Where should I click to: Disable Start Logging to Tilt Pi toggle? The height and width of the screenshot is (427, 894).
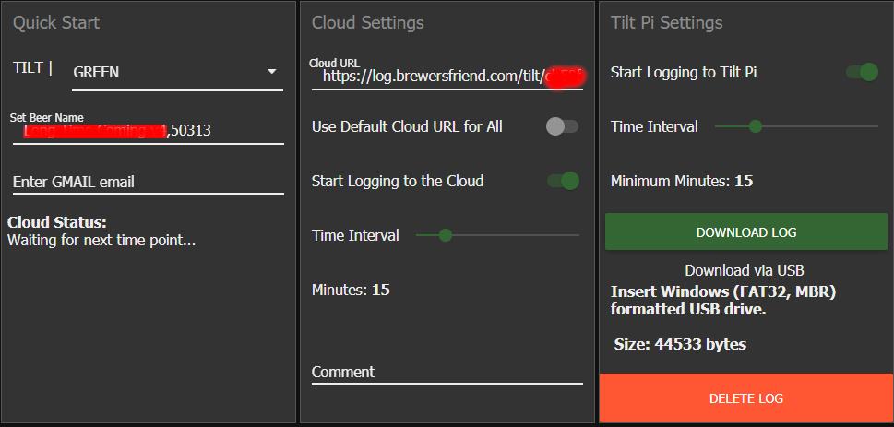pyautogui.click(x=862, y=73)
